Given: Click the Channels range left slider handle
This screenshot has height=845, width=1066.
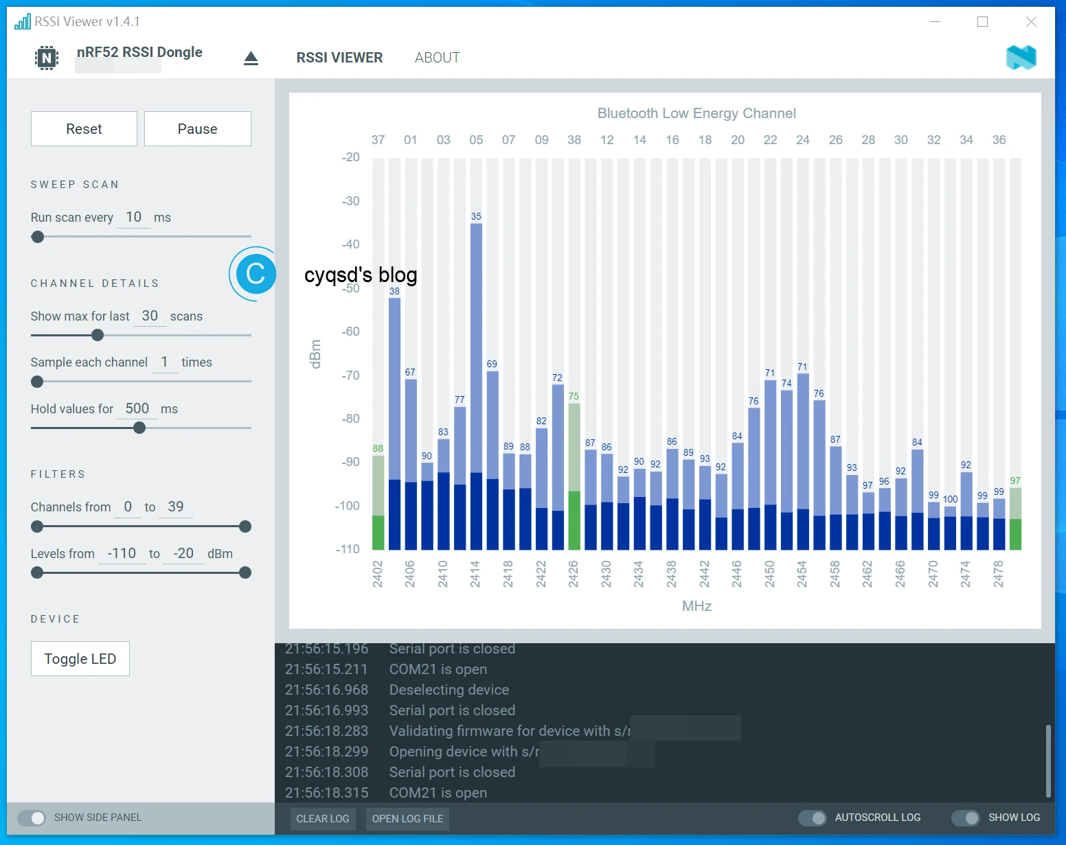Looking at the screenshot, I should (37, 526).
